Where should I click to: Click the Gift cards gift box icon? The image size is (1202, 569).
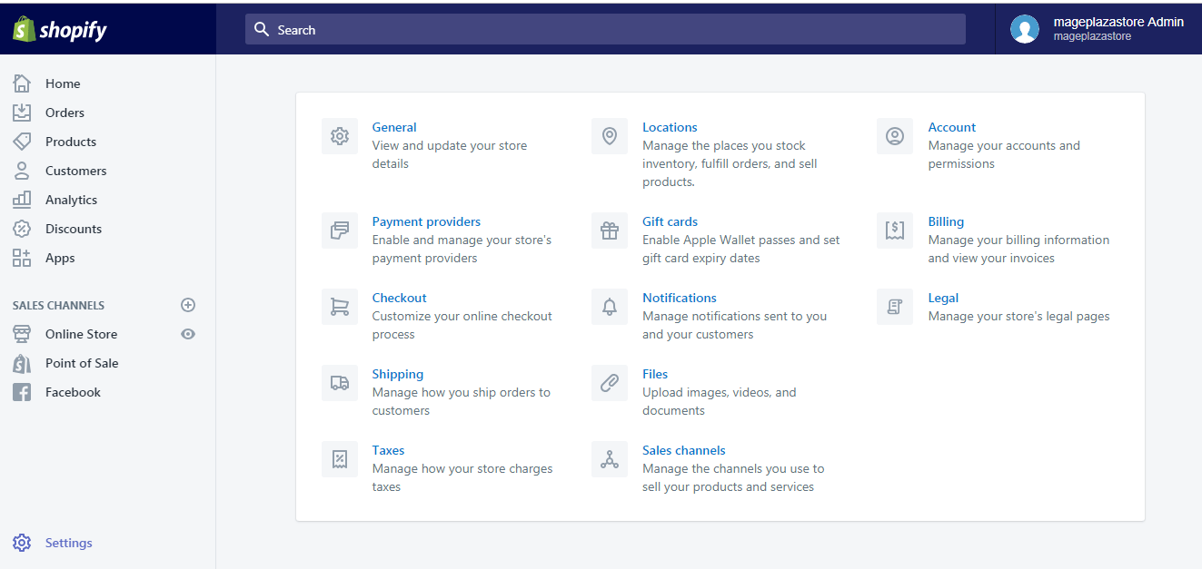point(609,230)
